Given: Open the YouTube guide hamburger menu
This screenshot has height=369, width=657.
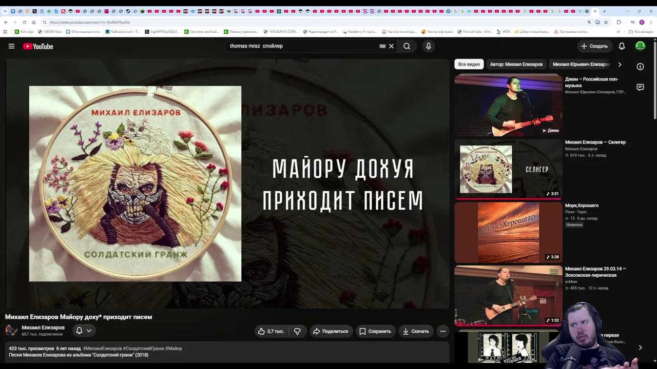Looking at the screenshot, I should click(11, 46).
